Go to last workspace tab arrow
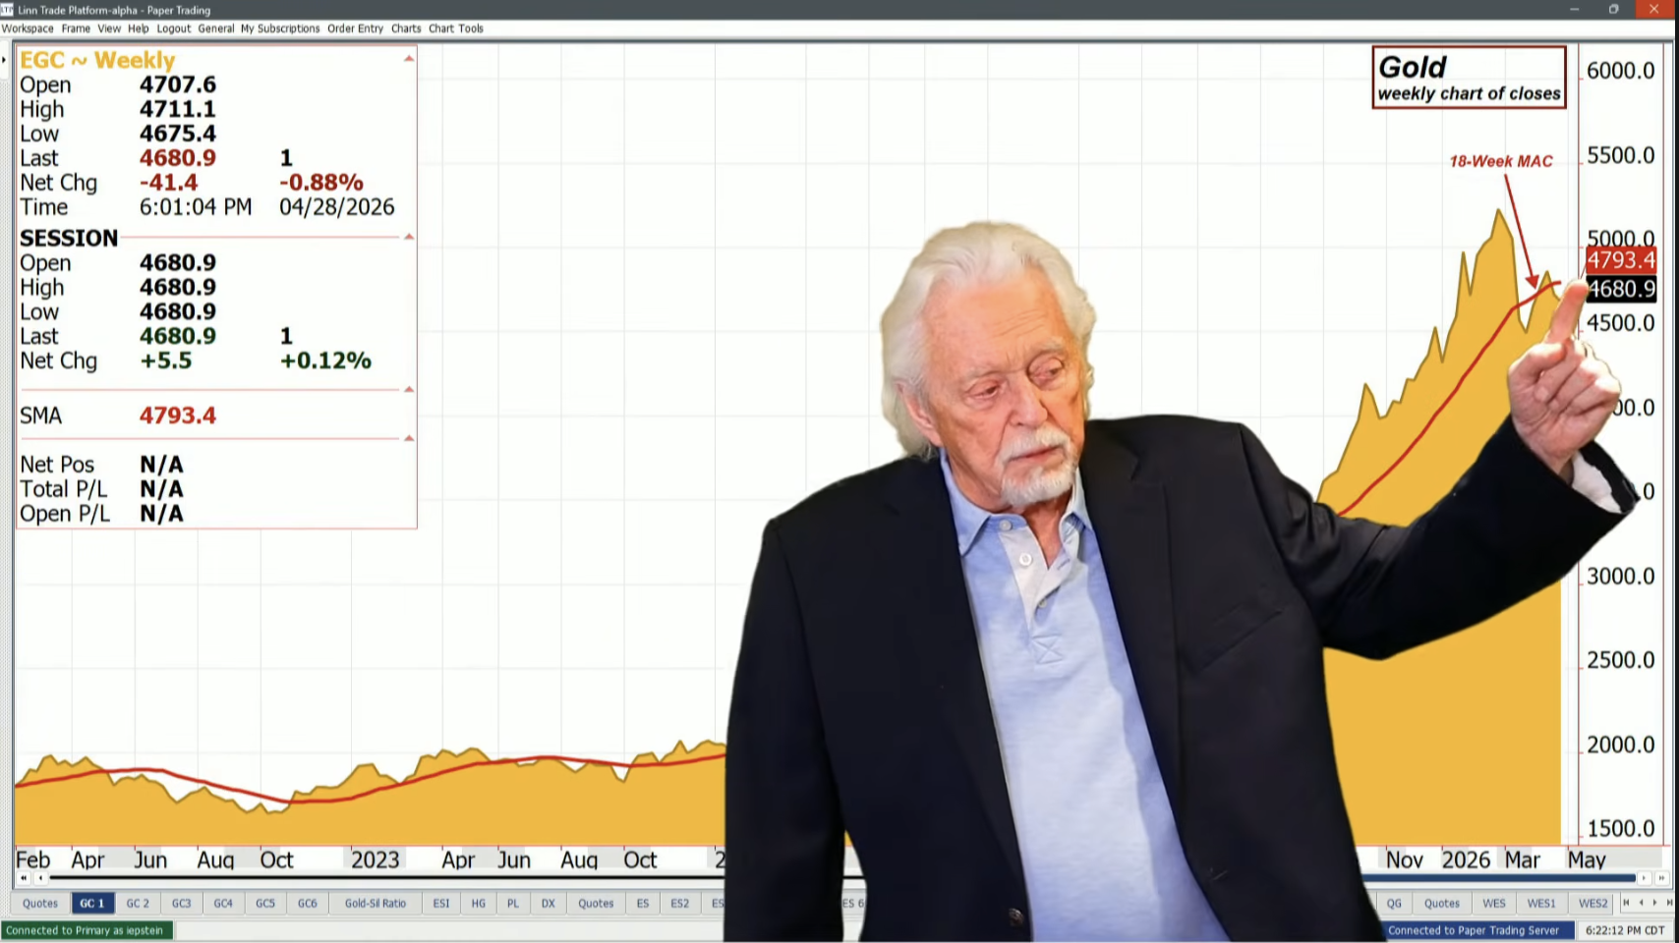 point(1668,903)
